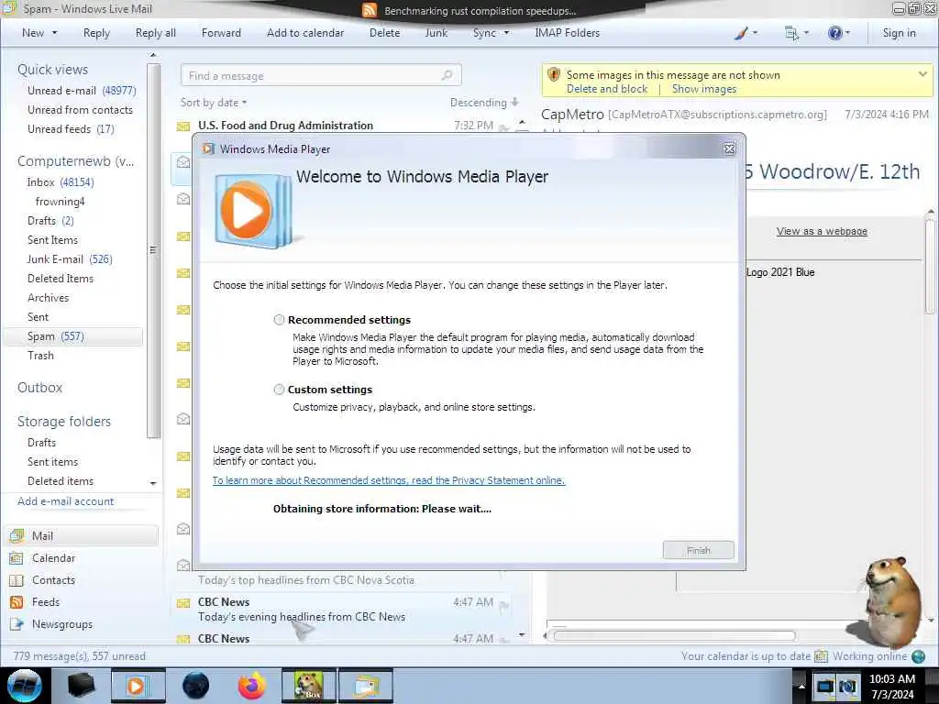Open the Help question mark icon
The height and width of the screenshot is (704, 939).
click(x=834, y=33)
